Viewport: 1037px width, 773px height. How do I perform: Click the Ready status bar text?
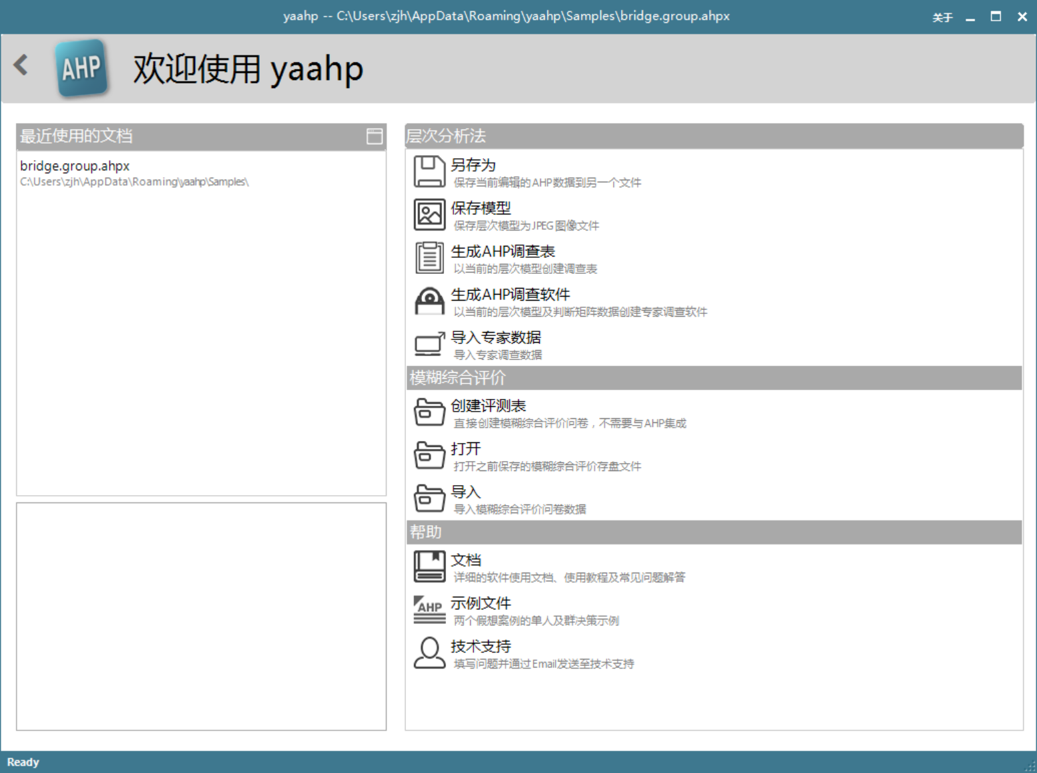[23, 762]
